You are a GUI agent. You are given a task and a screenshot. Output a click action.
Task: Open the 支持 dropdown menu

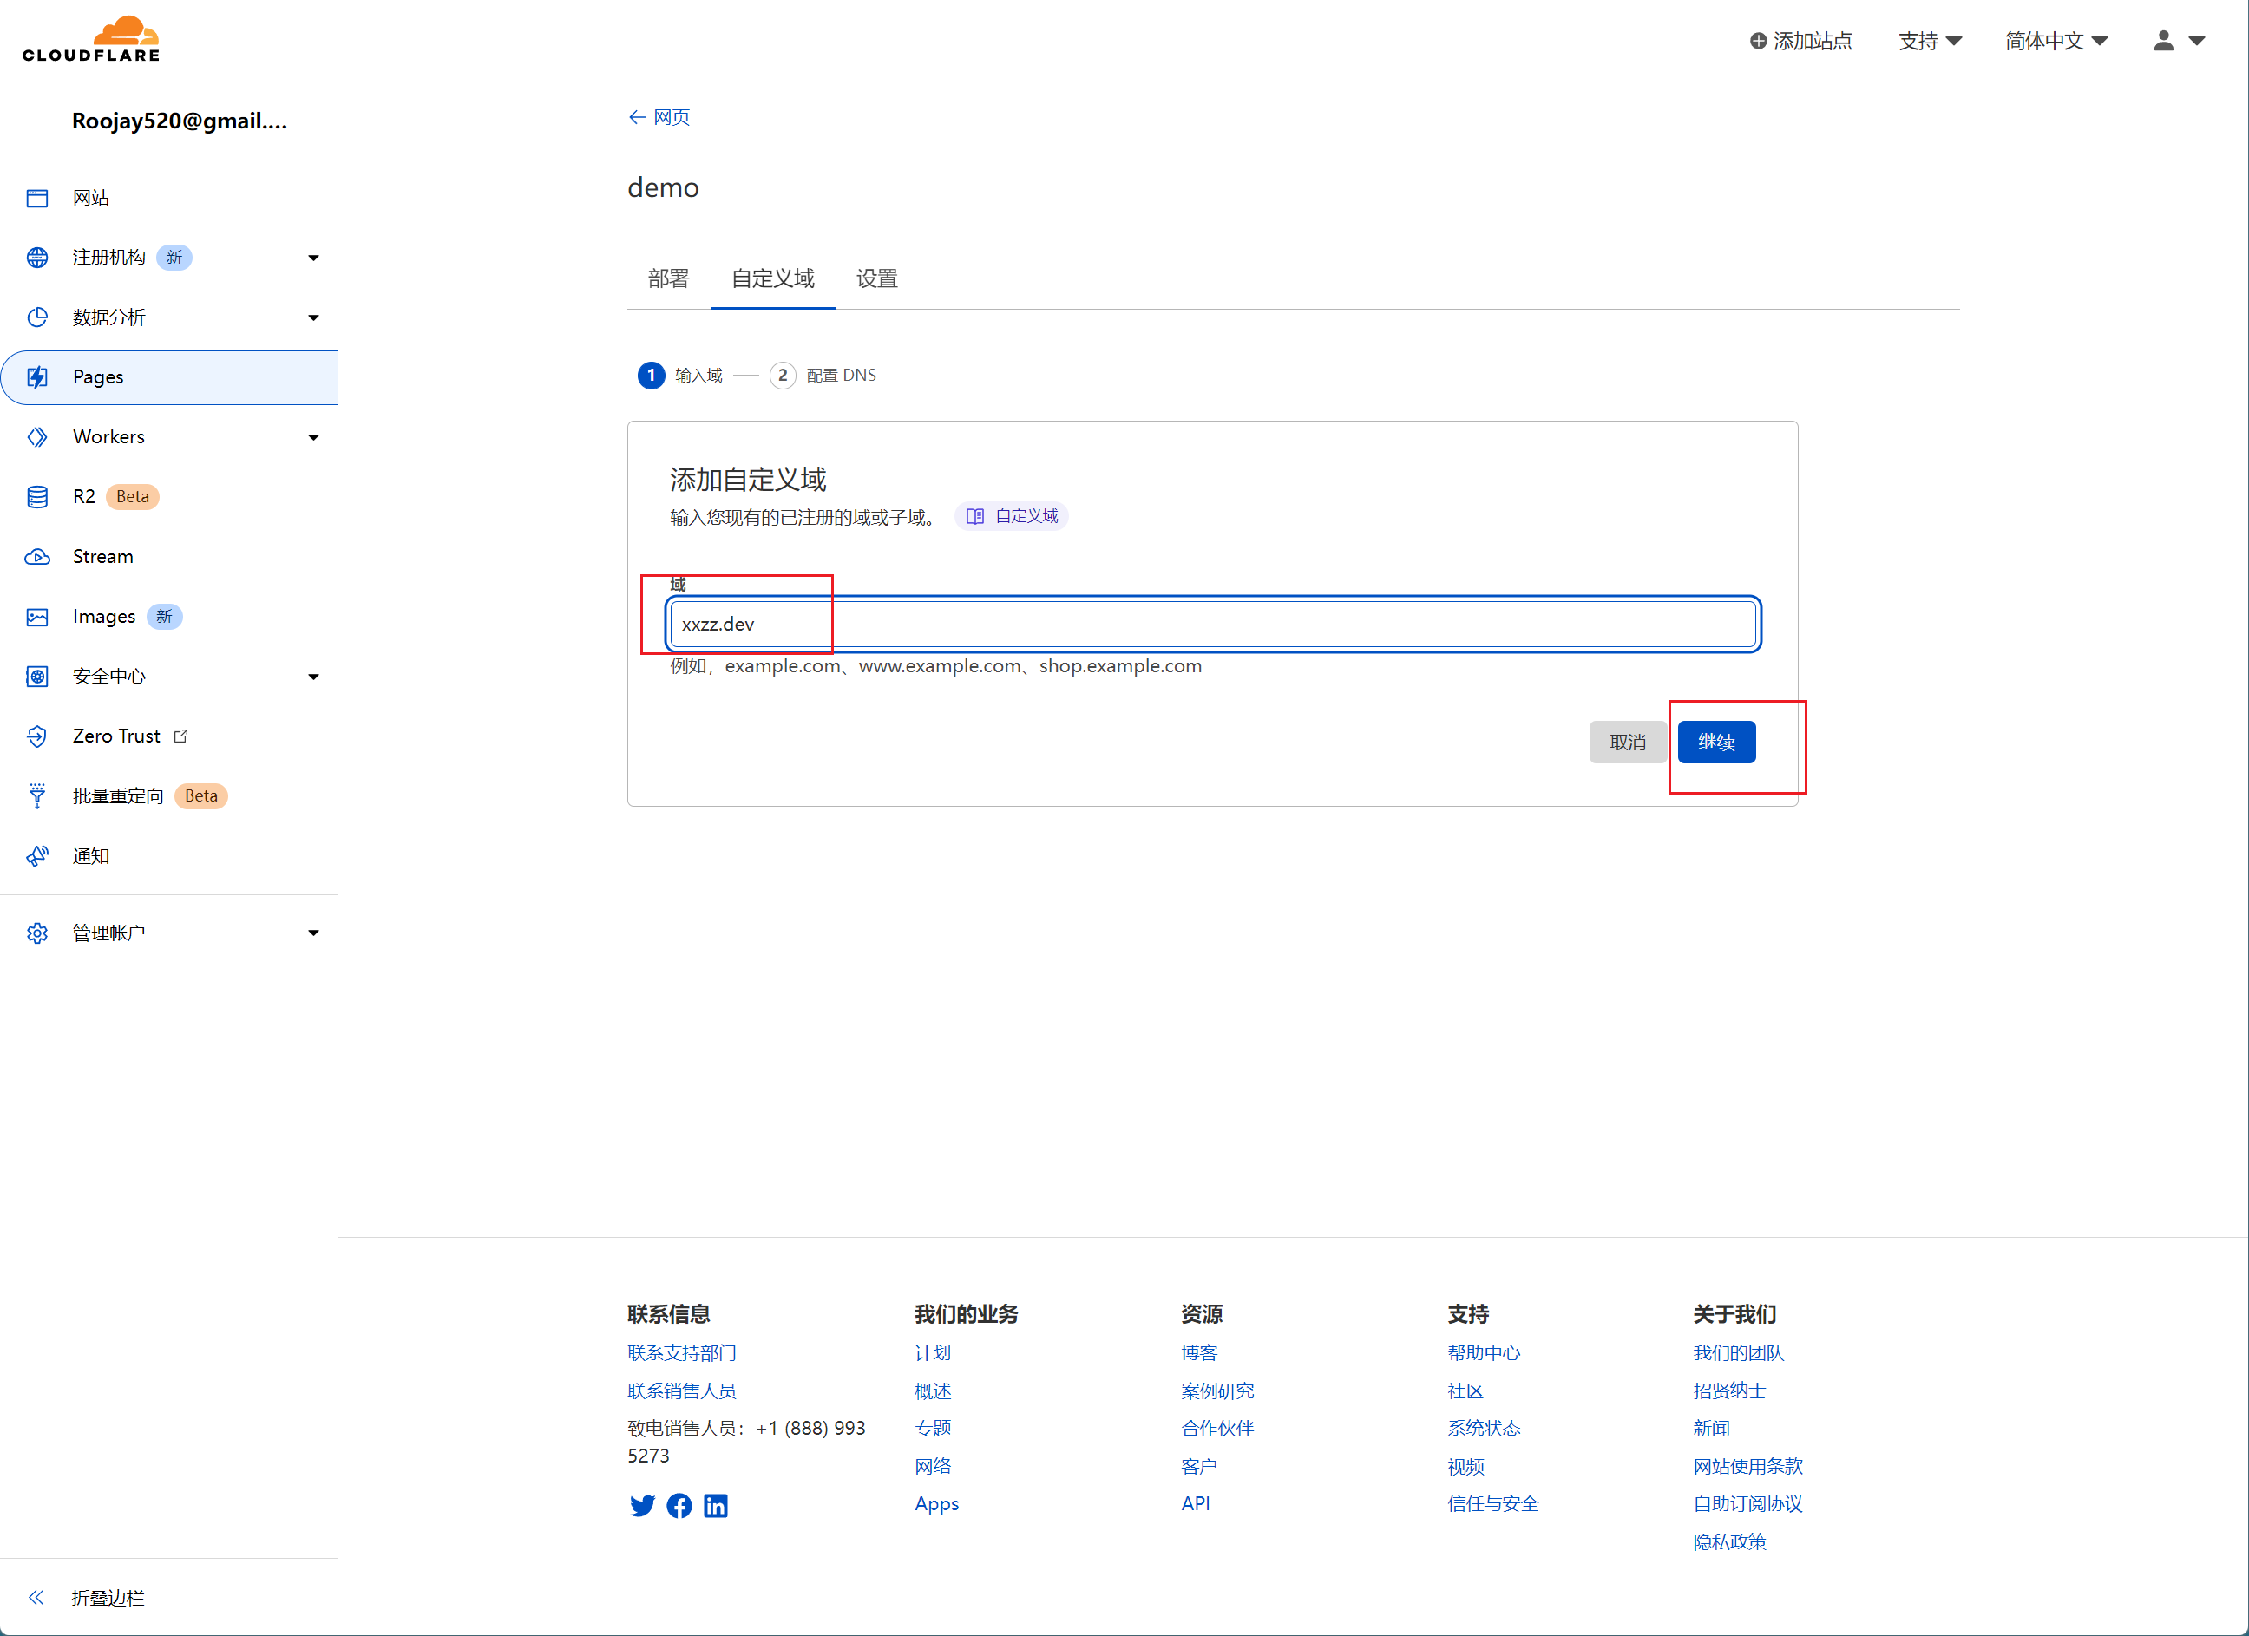click(x=1930, y=41)
